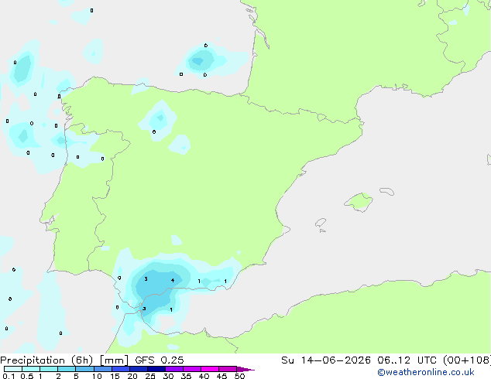The image size is (491, 379).
Task: Click the legend value label '20'
Action: click(x=132, y=376)
